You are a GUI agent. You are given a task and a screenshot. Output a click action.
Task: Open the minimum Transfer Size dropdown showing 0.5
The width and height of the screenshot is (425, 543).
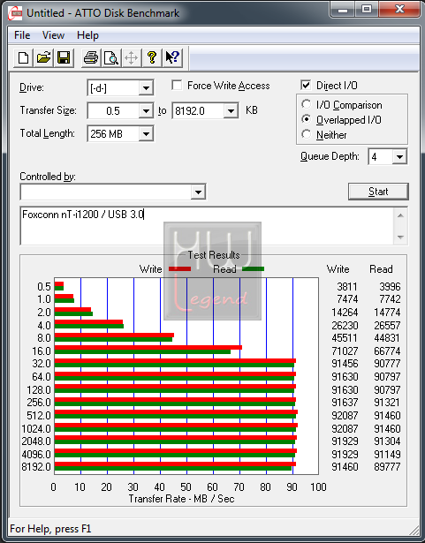point(146,111)
